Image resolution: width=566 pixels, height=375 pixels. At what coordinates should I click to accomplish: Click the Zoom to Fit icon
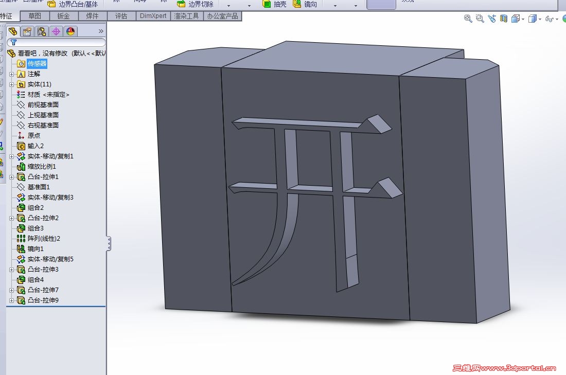(468, 19)
